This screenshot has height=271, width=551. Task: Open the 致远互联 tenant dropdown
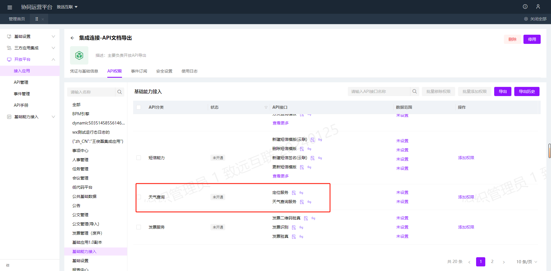67,7
